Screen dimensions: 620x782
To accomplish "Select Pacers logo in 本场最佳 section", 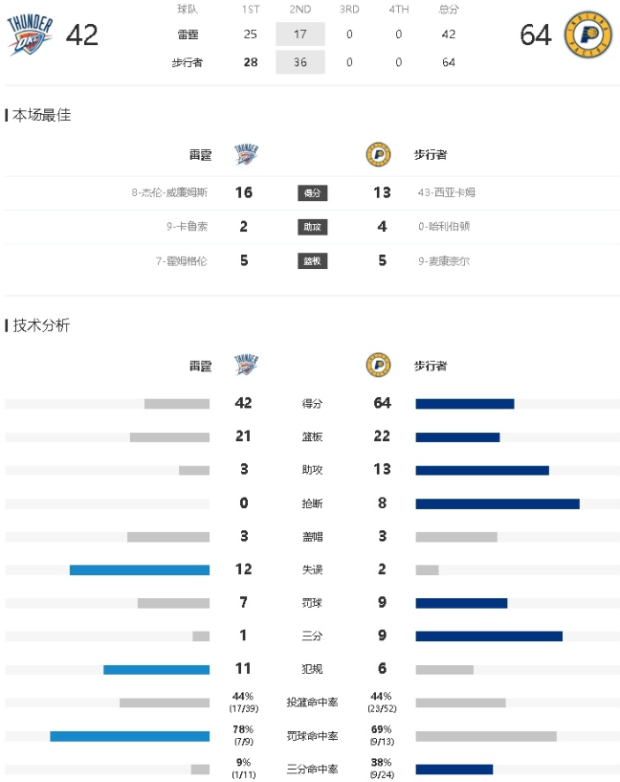I will tap(378, 155).
